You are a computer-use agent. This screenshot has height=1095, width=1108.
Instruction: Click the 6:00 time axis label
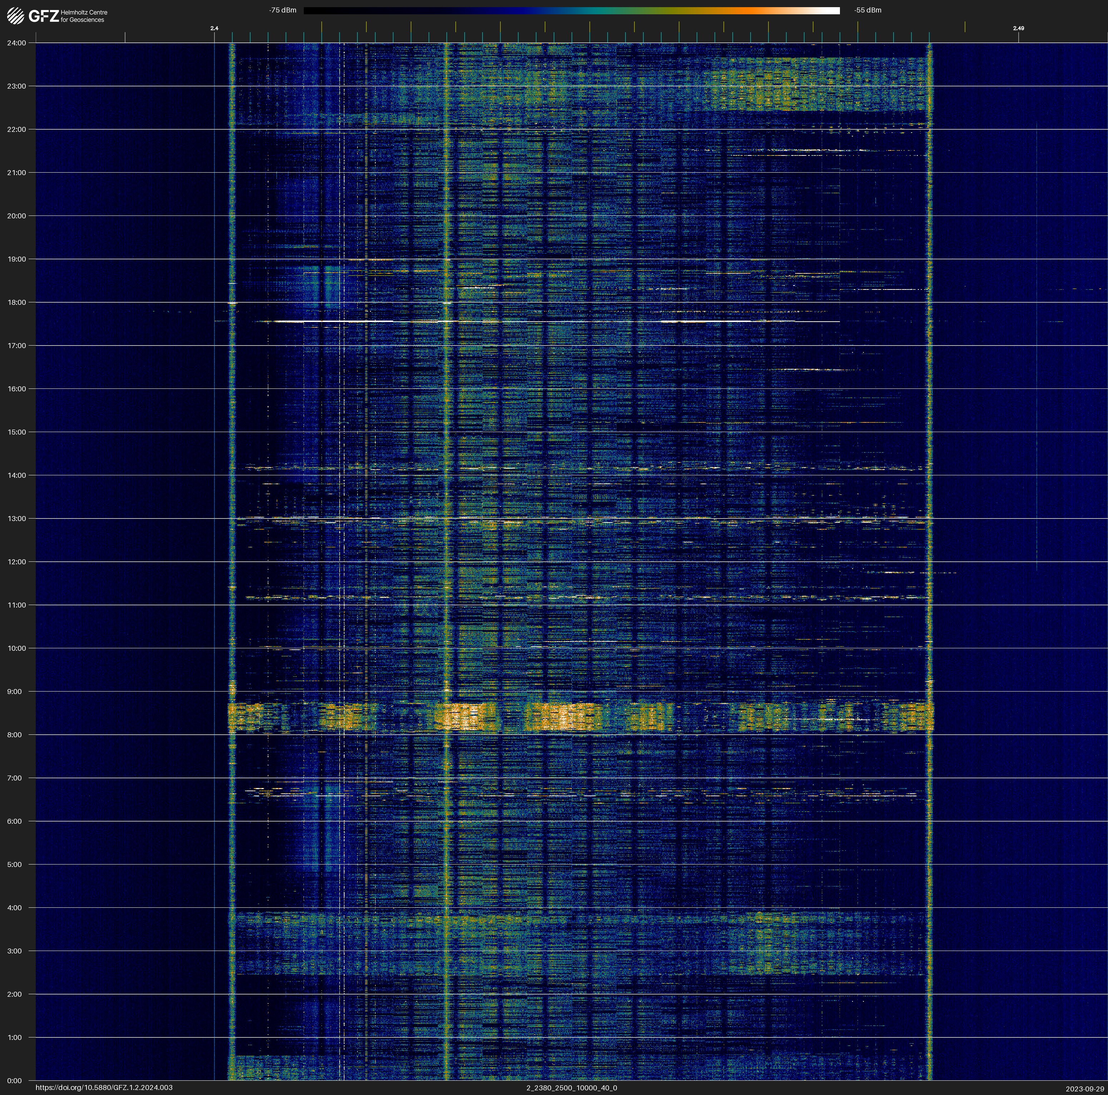coord(14,821)
